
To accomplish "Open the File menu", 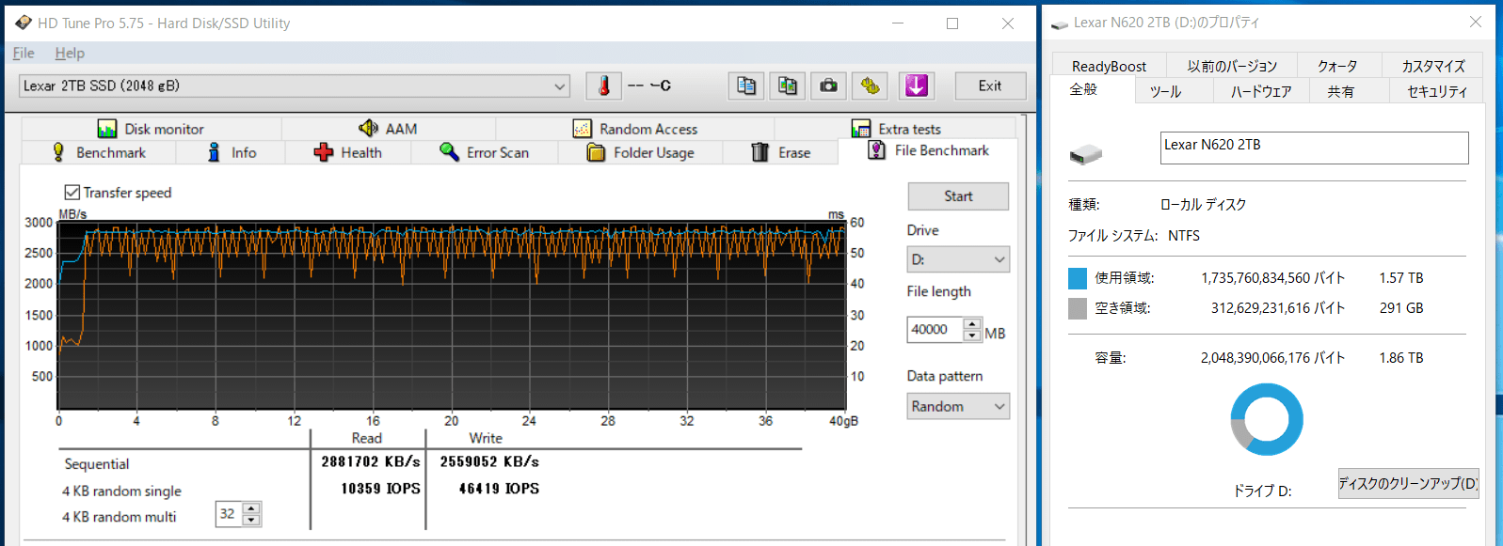I will 24,54.
